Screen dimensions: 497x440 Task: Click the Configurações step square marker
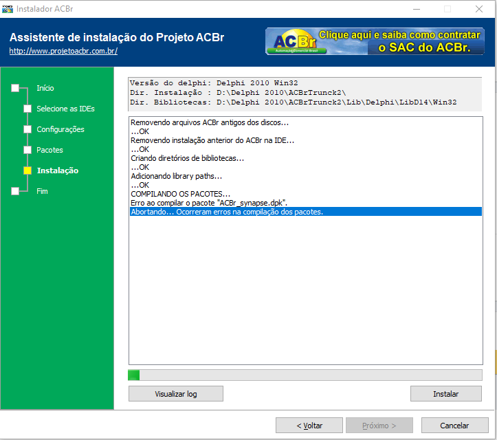[x=27, y=129]
